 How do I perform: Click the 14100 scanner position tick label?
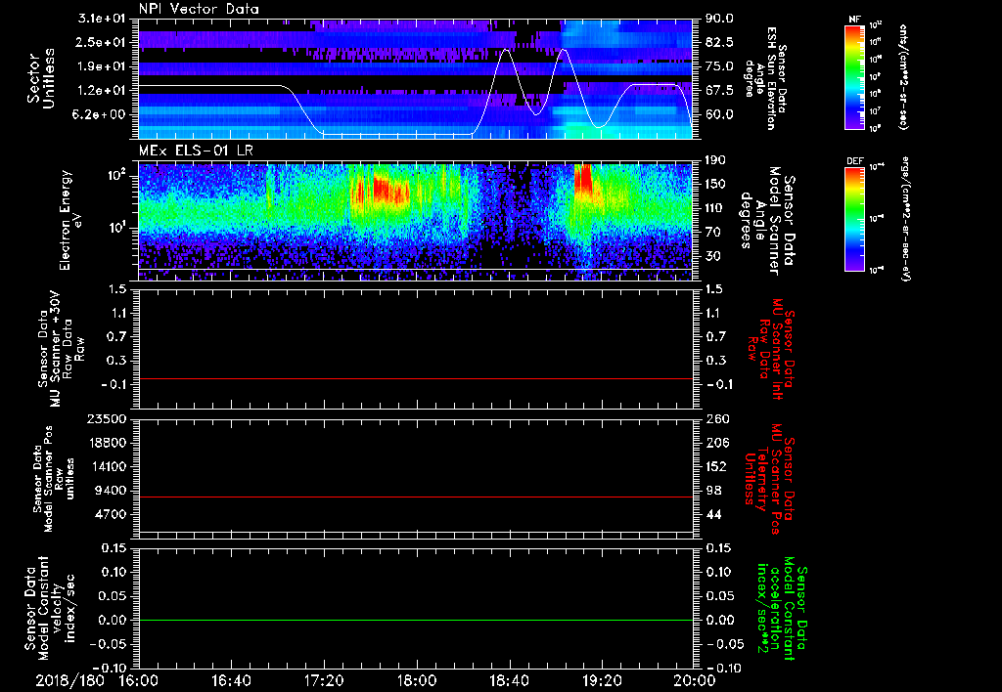tap(106, 466)
